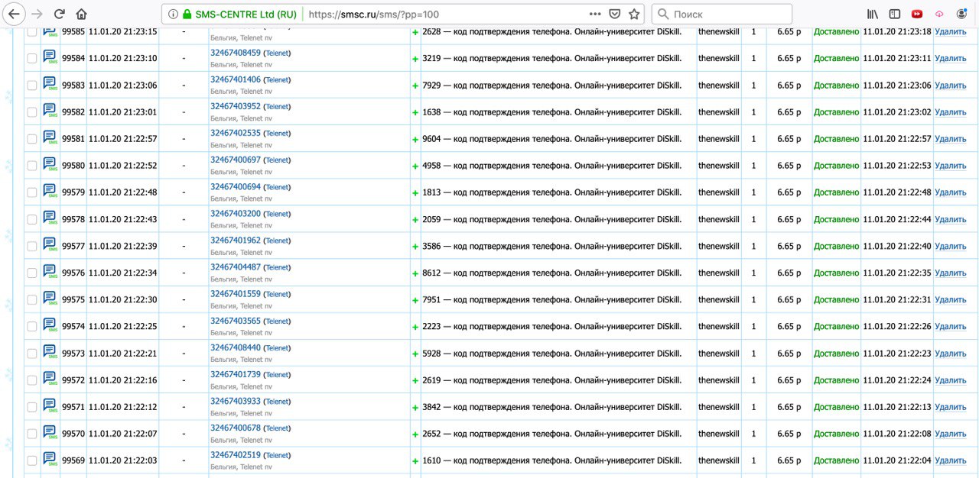The width and height of the screenshot is (979, 478).
Task: Click the SMS icon in row 99575
Action: (x=50, y=299)
